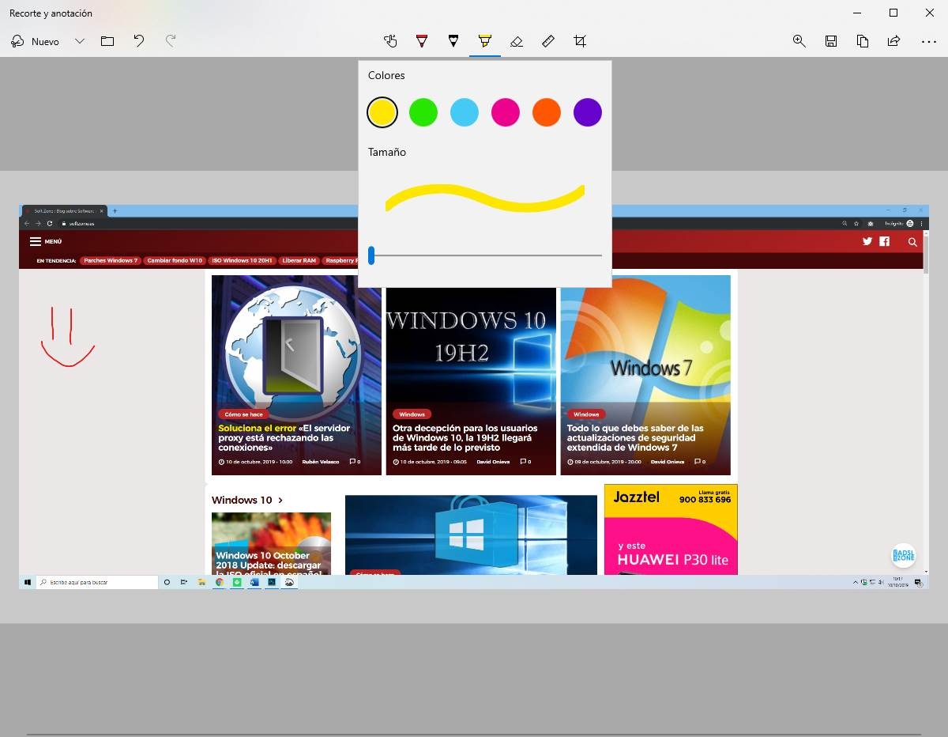
Task: Open the zoom control
Action: pyautogui.click(x=799, y=41)
